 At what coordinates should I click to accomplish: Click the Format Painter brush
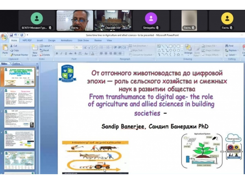(19, 55)
